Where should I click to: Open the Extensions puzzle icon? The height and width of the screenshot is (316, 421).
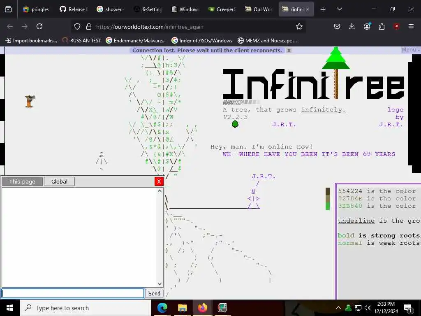pos(382,26)
